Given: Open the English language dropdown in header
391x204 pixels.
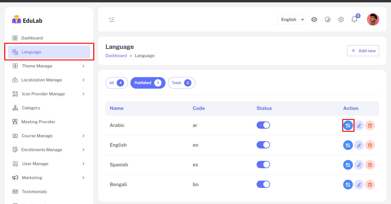Looking at the screenshot, I should point(291,19).
